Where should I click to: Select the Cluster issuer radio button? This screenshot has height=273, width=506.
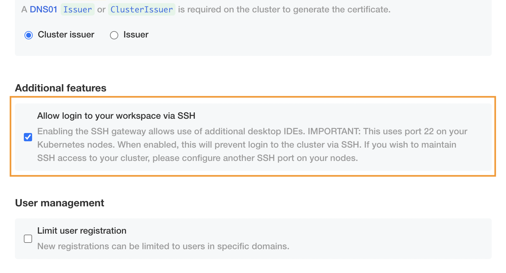tap(29, 35)
